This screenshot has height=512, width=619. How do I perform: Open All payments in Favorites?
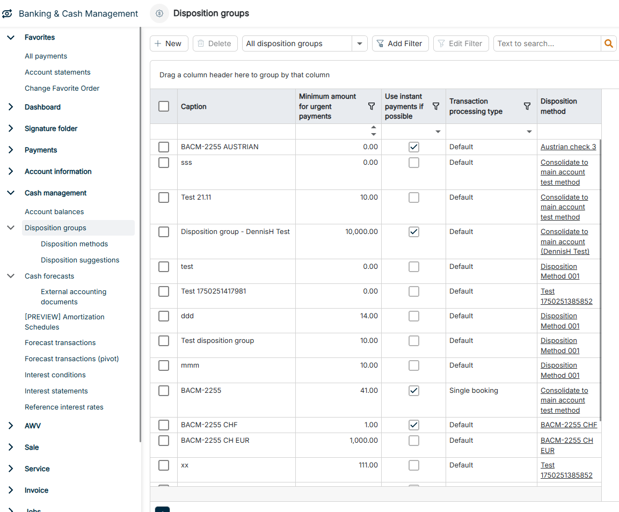pos(46,56)
